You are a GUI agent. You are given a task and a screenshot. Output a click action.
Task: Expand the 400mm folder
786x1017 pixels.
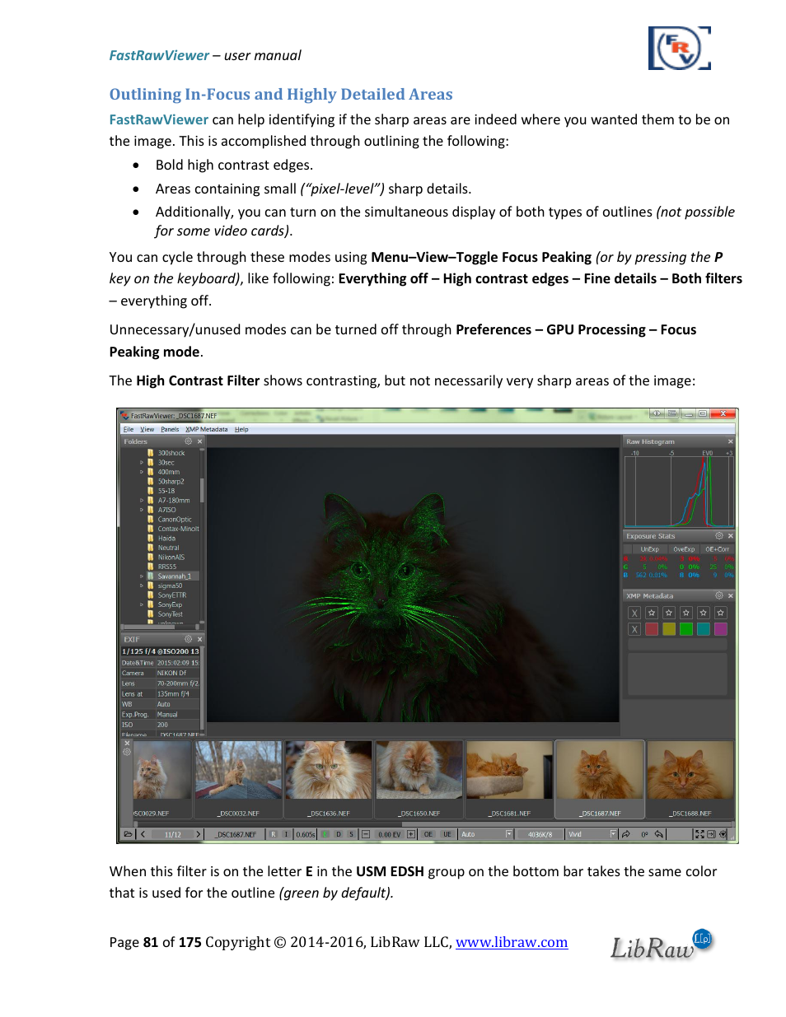tap(142, 472)
